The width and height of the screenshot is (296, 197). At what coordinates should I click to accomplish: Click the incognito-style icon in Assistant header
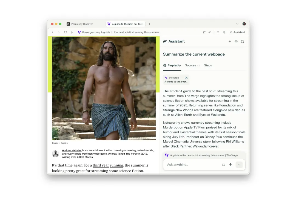[236, 42]
